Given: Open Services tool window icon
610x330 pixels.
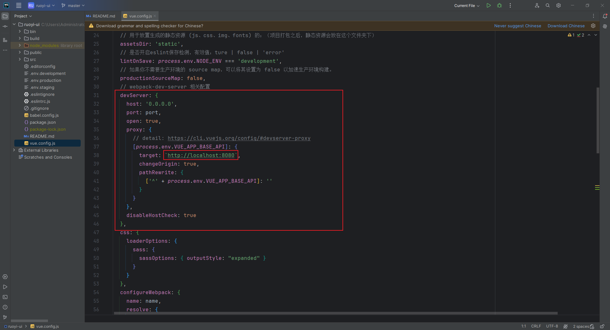Looking at the screenshot, I should tap(5, 277).
